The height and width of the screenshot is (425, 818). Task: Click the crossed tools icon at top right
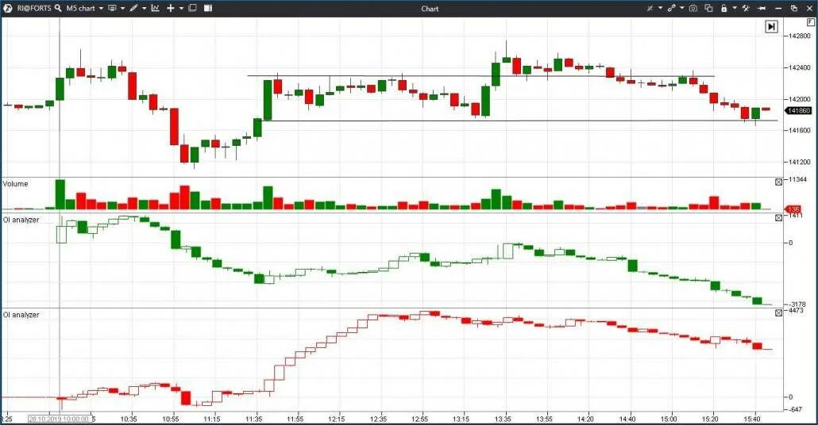coord(650,9)
